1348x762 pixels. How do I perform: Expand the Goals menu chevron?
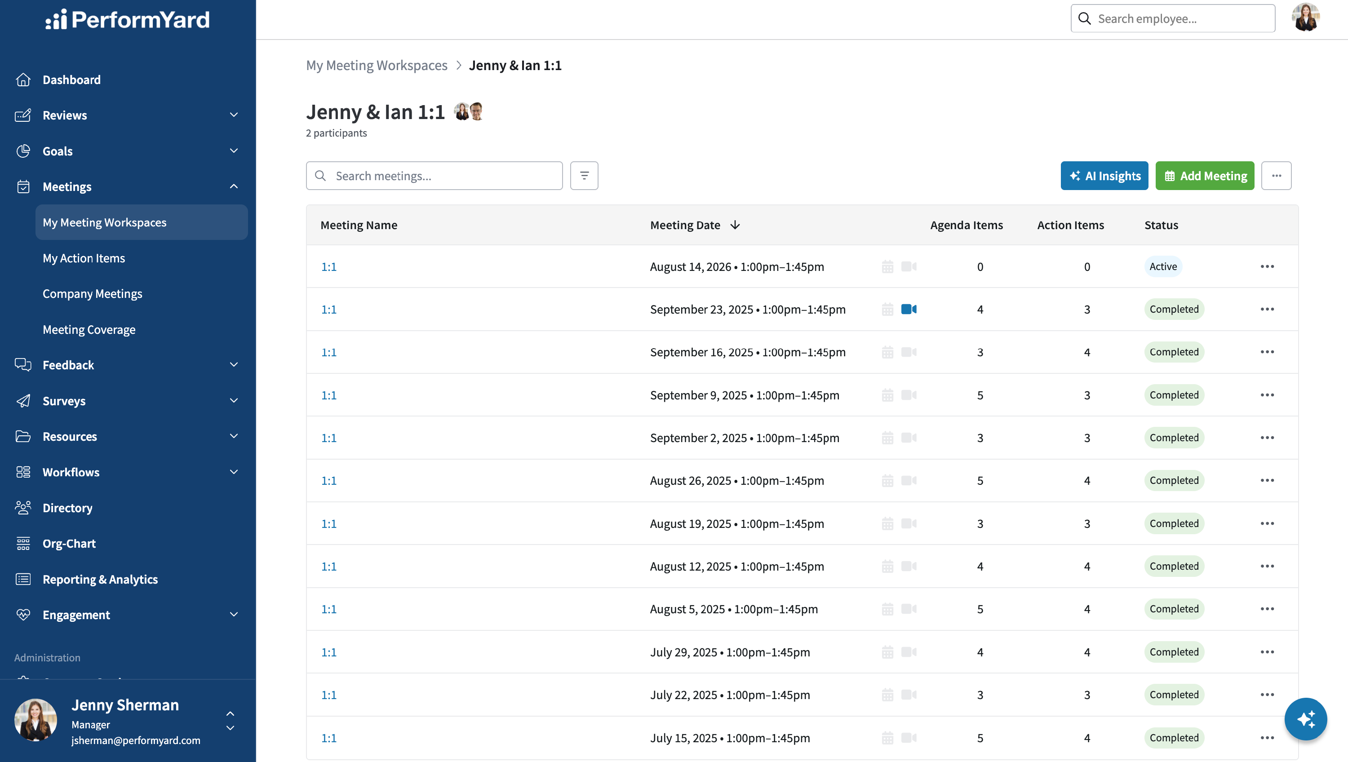tap(234, 151)
